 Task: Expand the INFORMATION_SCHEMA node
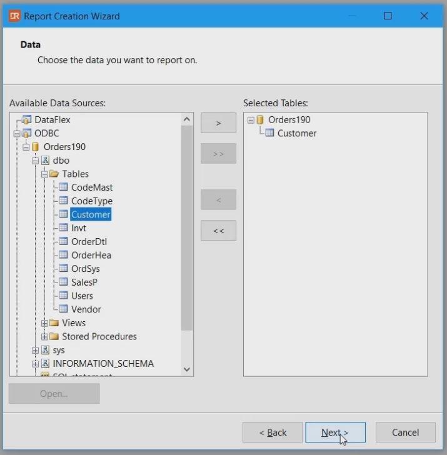pyautogui.click(x=36, y=364)
